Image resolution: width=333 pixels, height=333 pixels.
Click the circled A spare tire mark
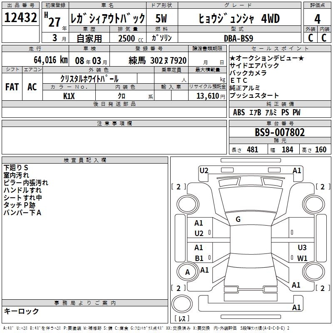[x=188, y=272]
